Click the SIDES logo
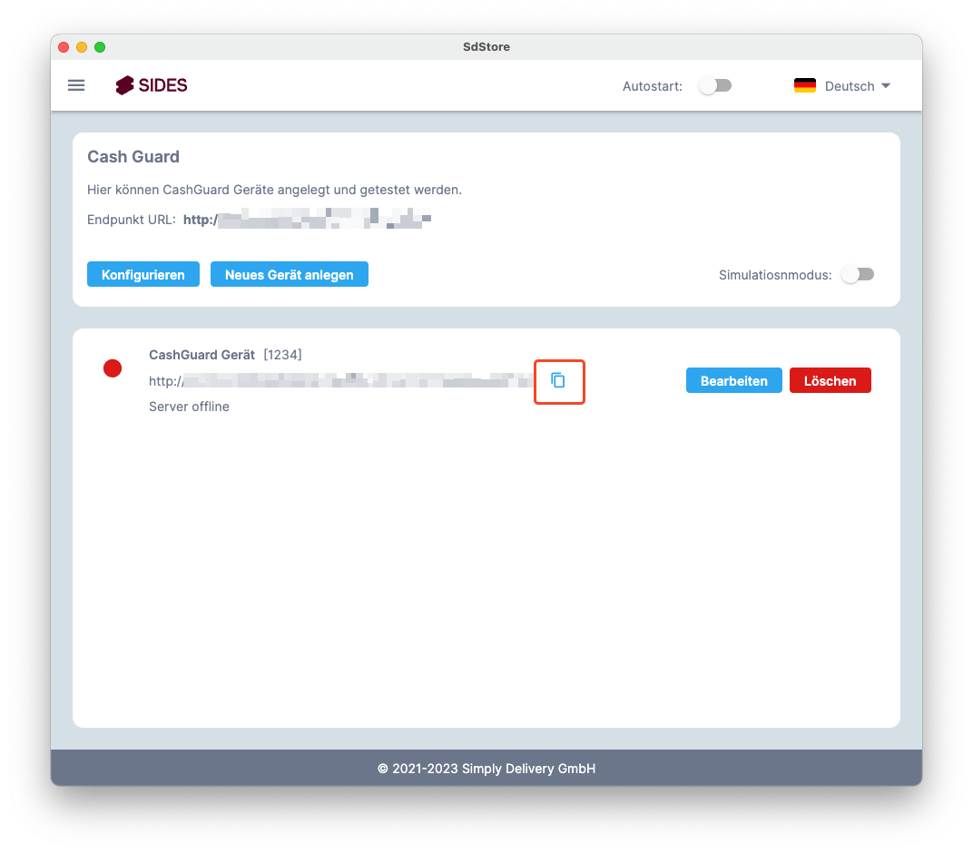This screenshot has width=973, height=853. (x=152, y=85)
